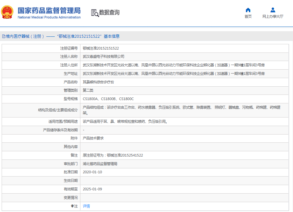Click attachment entry 产品技术要求
Screen dimensions: 293x212
click(93, 138)
